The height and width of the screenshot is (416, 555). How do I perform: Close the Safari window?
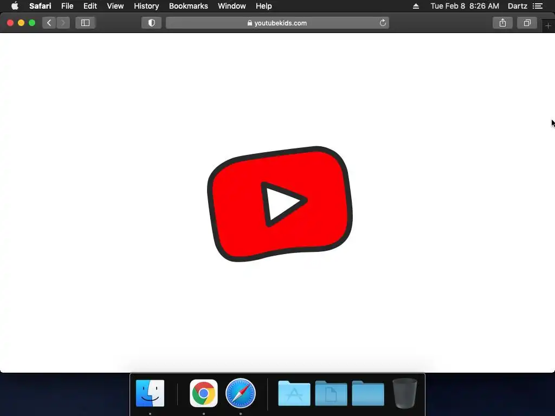pyautogui.click(x=10, y=23)
